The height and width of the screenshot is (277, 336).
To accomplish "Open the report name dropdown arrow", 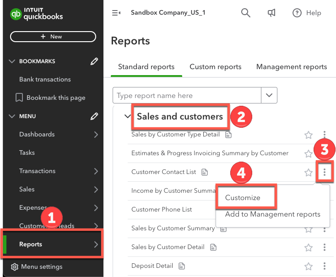I will (x=269, y=96).
